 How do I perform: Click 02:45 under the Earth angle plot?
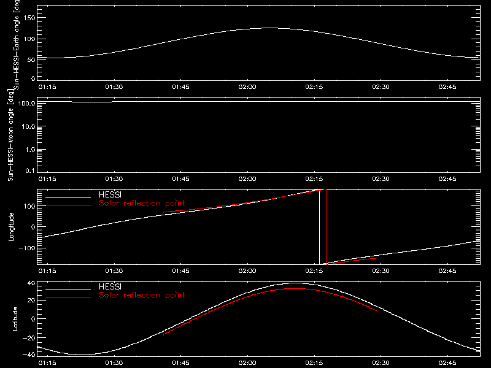coord(447,87)
